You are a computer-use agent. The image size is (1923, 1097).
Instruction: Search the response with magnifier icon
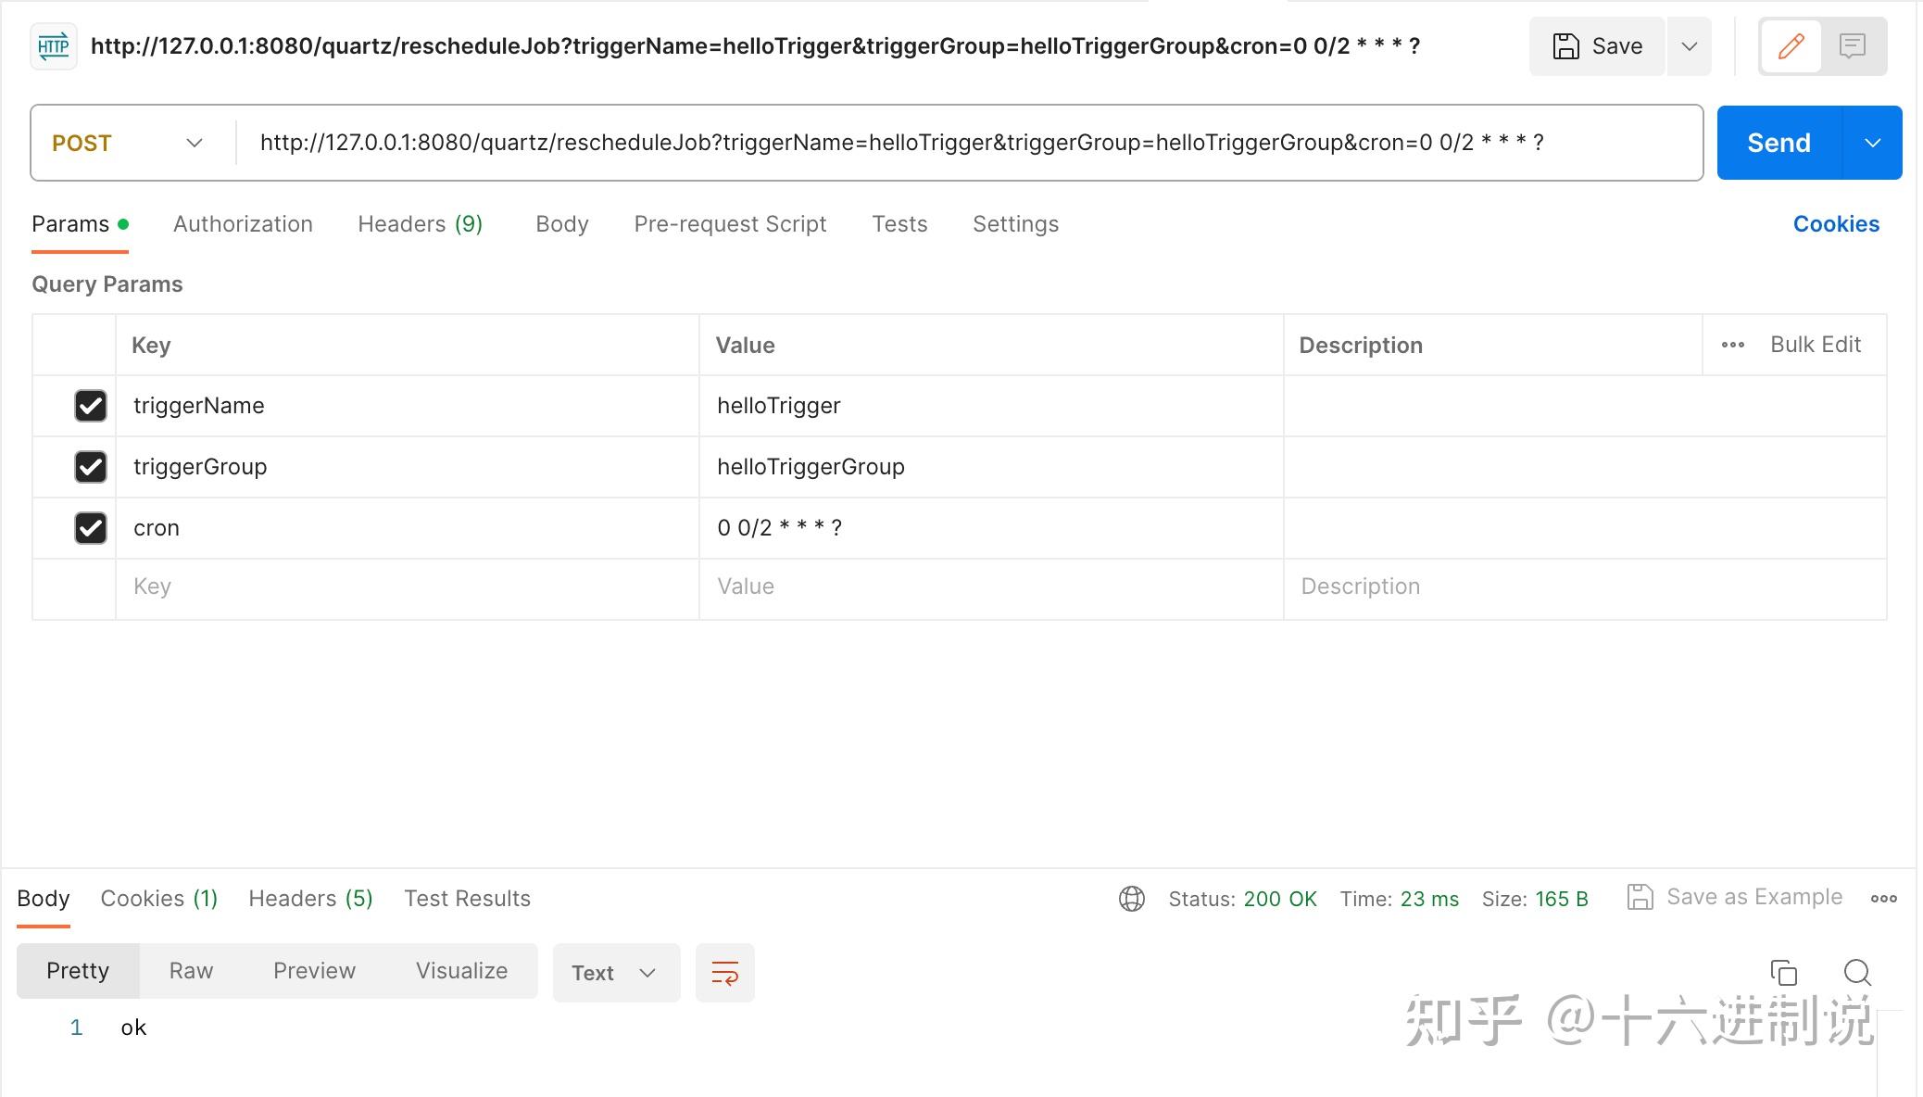coord(1856,972)
